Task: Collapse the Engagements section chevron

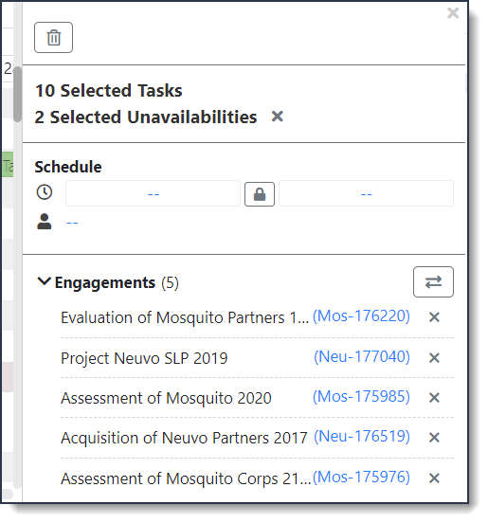Action: pyautogui.click(x=44, y=281)
